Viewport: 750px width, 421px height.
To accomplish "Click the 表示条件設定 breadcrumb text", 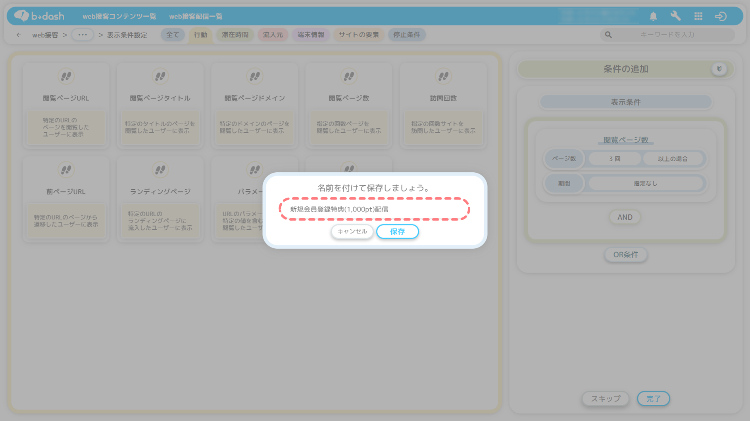I will tap(127, 35).
